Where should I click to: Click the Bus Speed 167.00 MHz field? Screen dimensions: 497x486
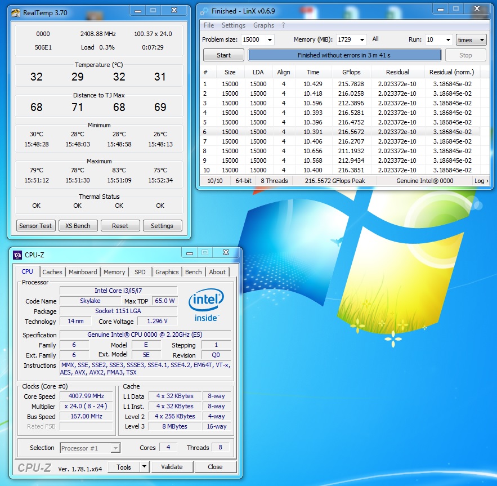point(86,416)
